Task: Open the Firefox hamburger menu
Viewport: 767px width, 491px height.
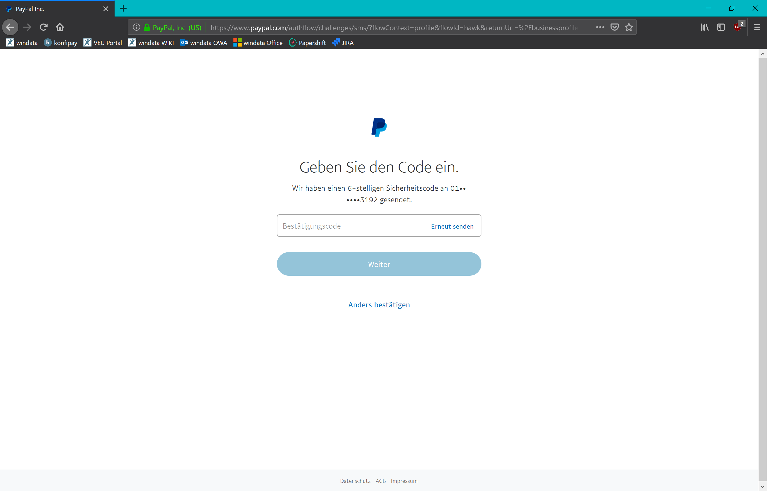Action: point(757,27)
